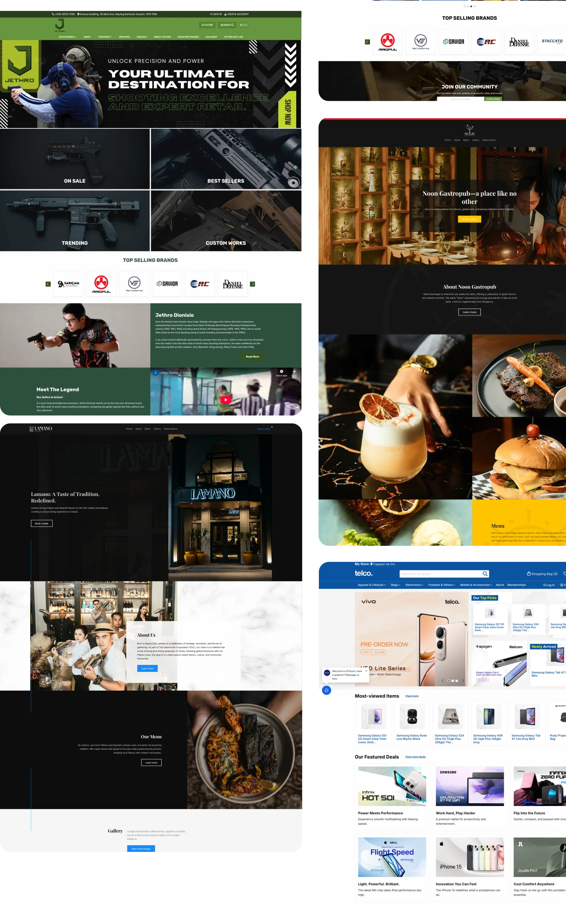Open GUN SHOP in Jethro navigation
The width and height of the screenshot is (566, 905).
[211, 37]
